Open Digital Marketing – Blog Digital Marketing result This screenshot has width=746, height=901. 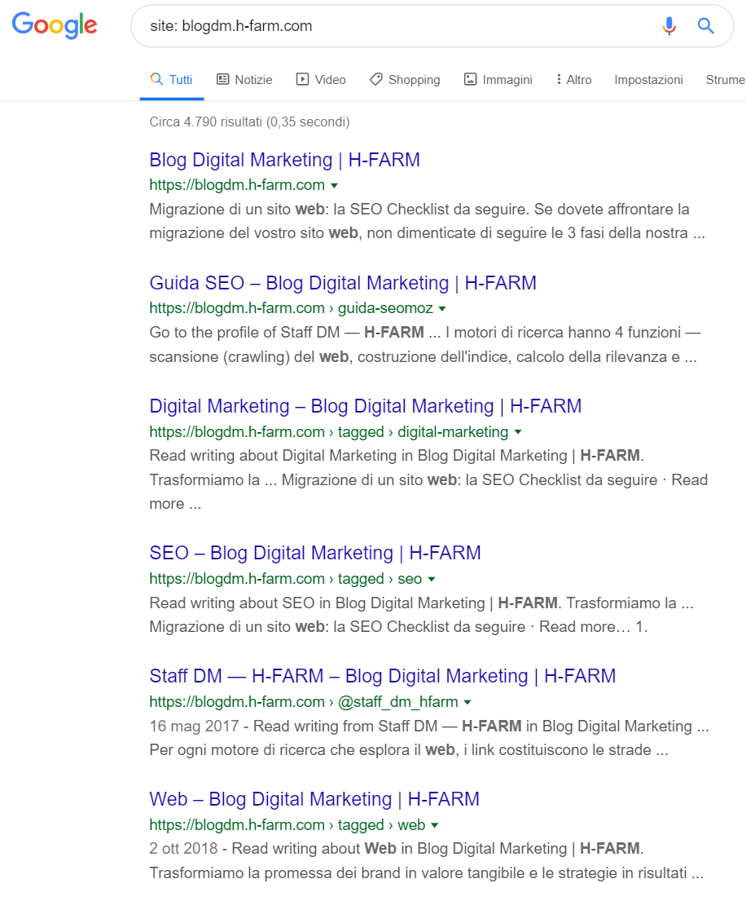(366, 406)
